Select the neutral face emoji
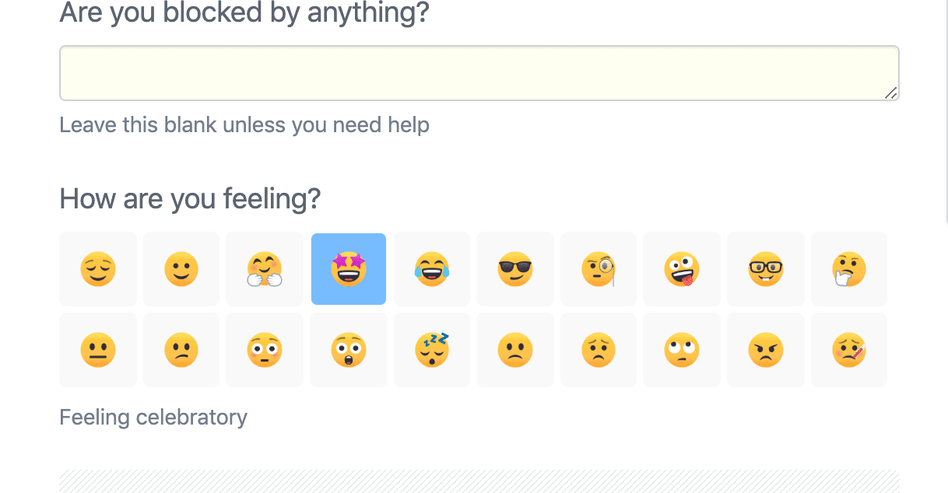The width and height of the screenshot is (948, 493). pyautogui.click(x=98, y=349)
